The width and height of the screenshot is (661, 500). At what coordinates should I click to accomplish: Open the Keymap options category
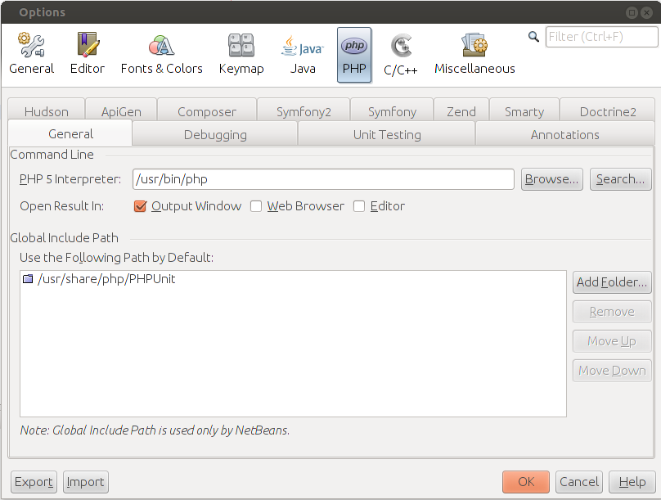241,55
